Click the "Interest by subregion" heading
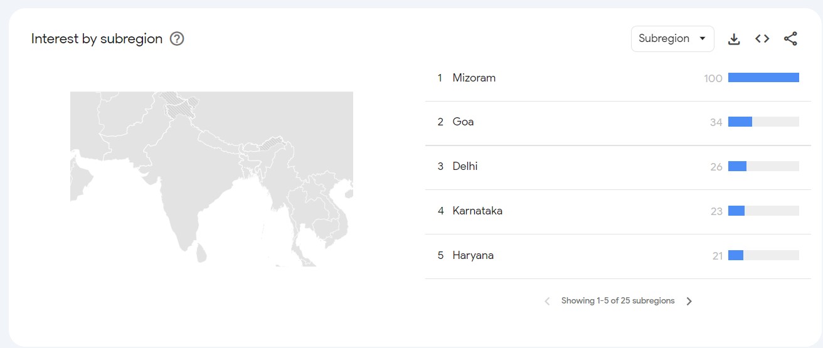This screenshot has height=348, width=823. (x=97, y=39)
